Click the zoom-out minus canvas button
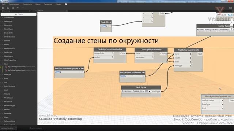 (232, 25)
